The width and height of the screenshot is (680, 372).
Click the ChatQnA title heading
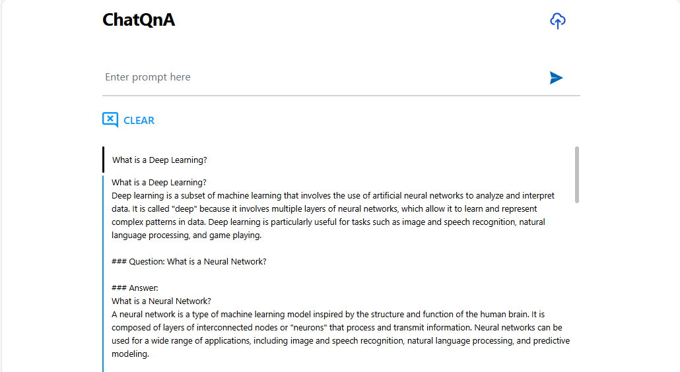[x=139, y=20]
